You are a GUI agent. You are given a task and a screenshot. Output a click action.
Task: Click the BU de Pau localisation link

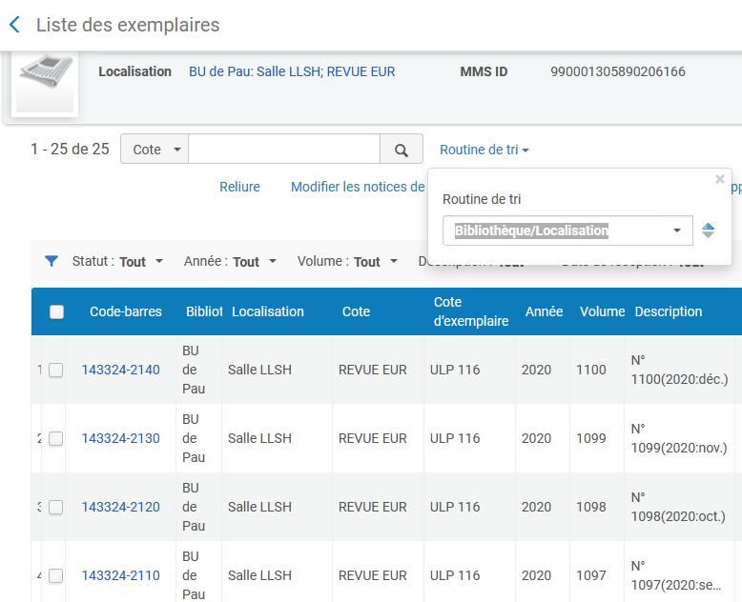[292, 71]
